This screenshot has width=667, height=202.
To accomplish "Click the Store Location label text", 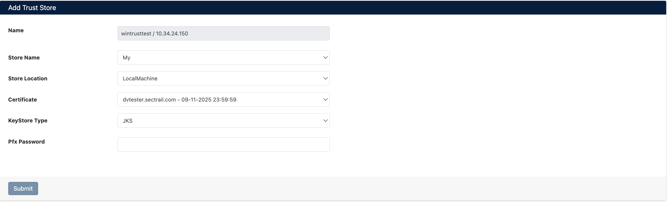I will coord(28,78).
